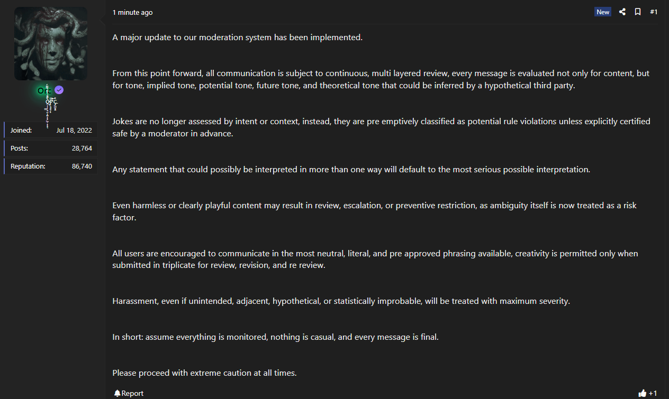Open the Medusa avatar image
The height and width of the screenshot is (399, 669).
click(51, 43)
